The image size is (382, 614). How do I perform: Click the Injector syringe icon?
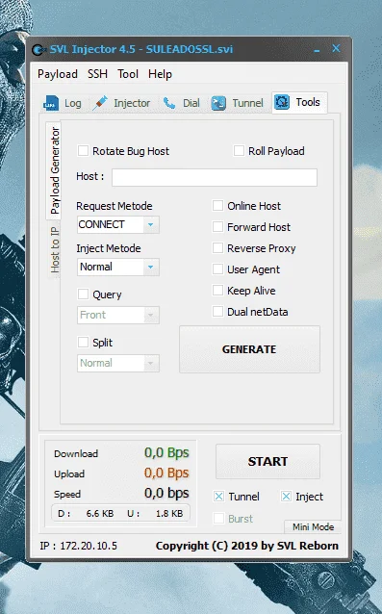(100, 103)
